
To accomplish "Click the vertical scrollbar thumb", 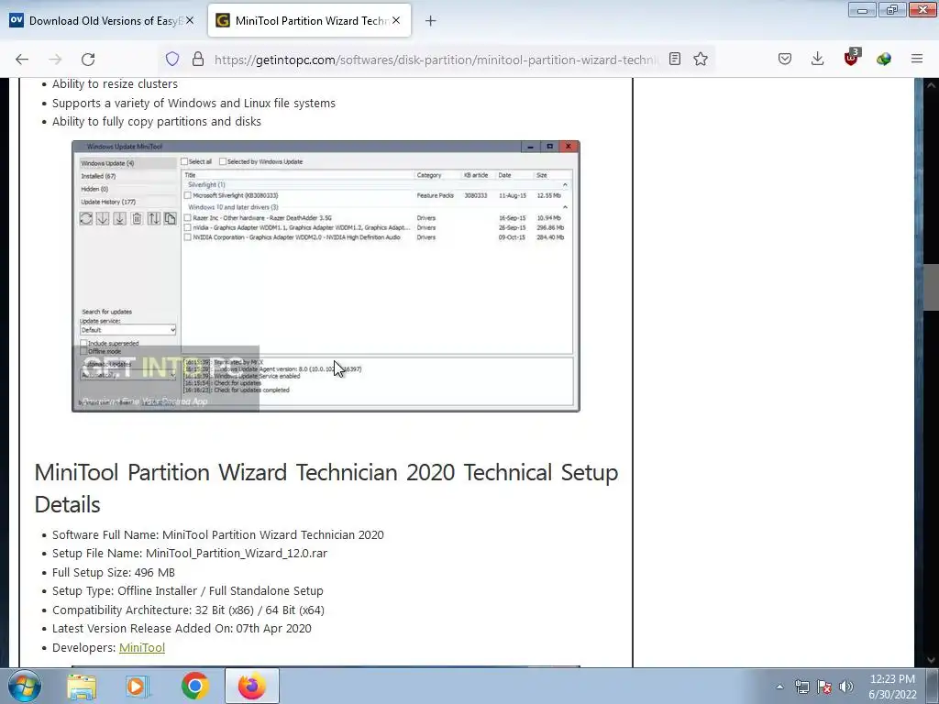I will coord(931,287).
